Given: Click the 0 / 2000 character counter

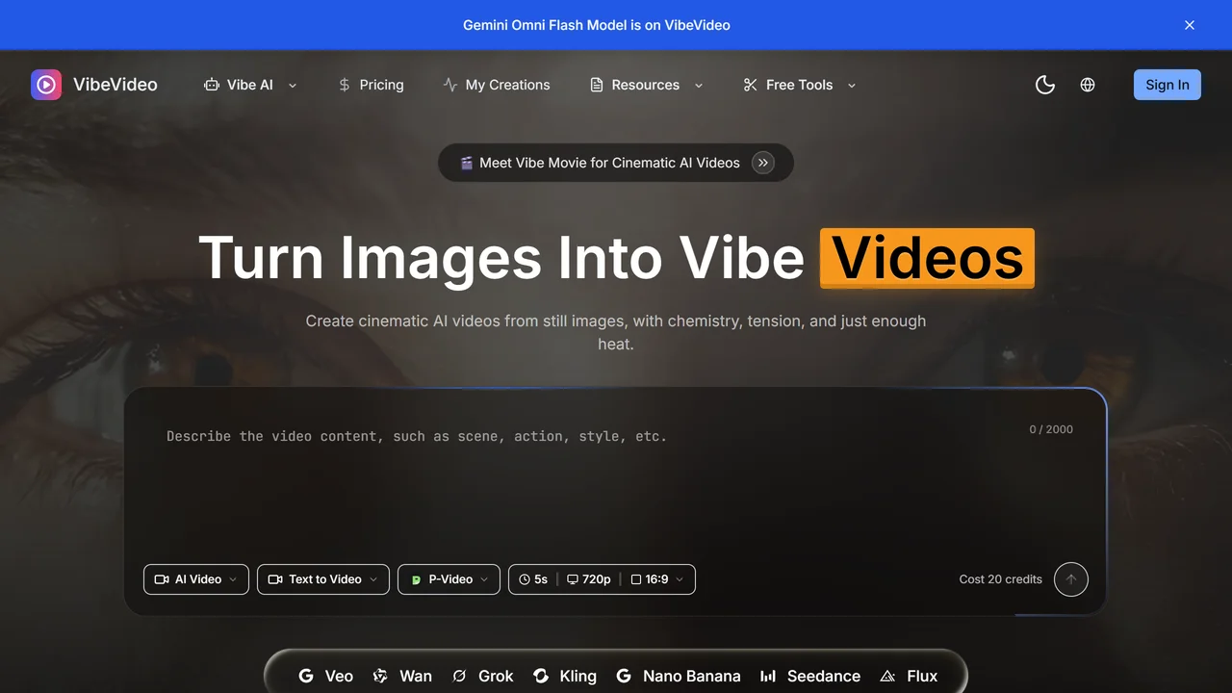Looking at the screenshot, I should click(x=1051, y=429).
